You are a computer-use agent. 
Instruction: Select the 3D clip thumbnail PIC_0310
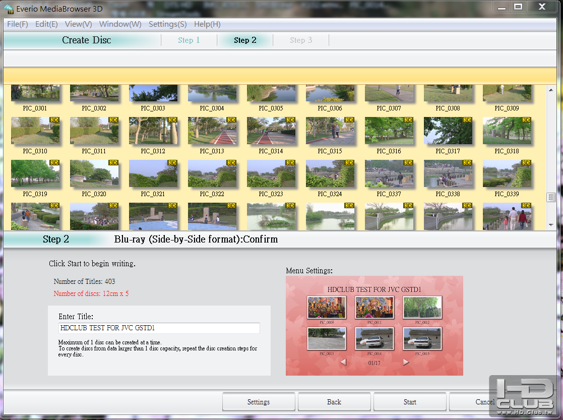pos(35,131)
